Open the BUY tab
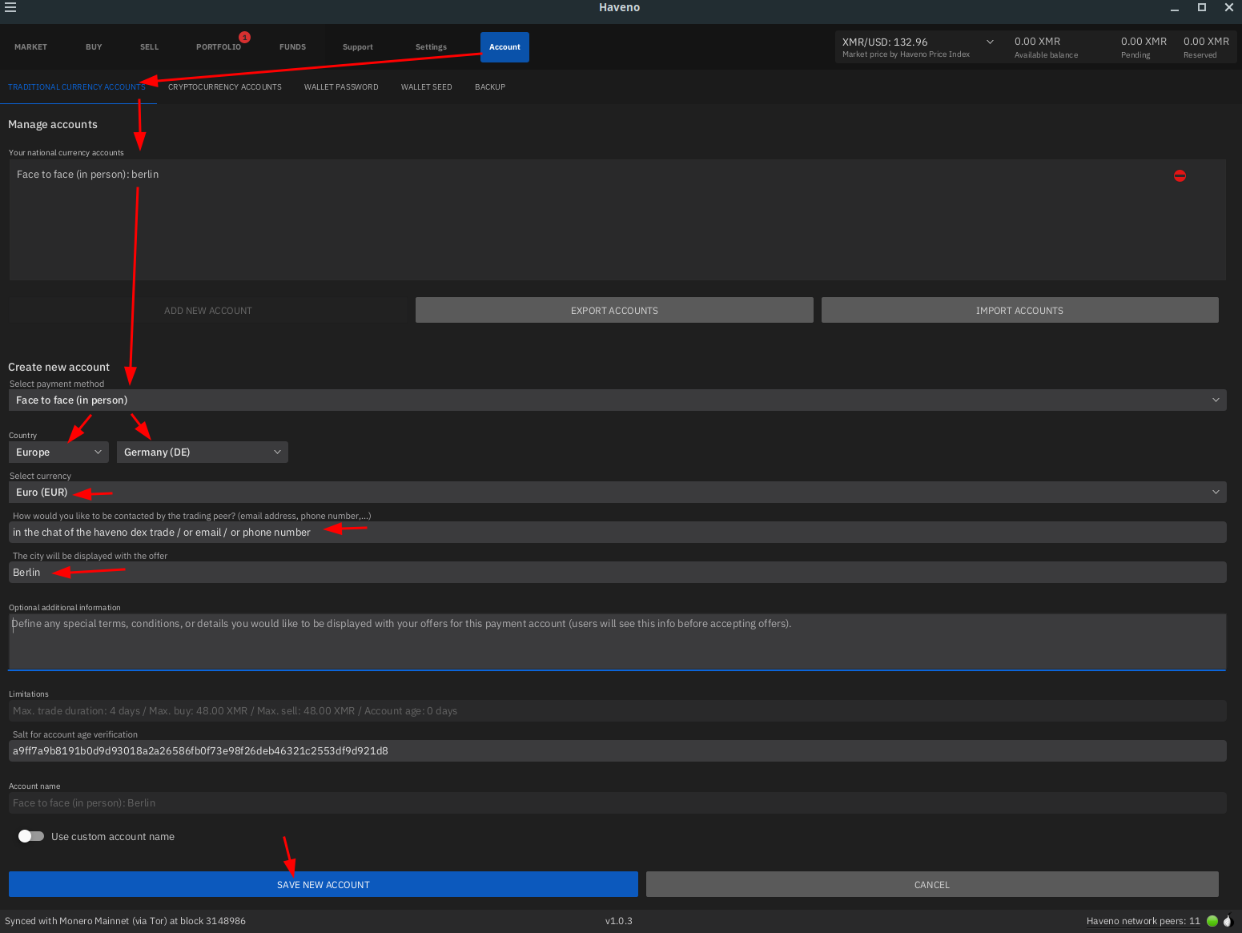This screenshot has height=933, width=1242. pos(94,47)
